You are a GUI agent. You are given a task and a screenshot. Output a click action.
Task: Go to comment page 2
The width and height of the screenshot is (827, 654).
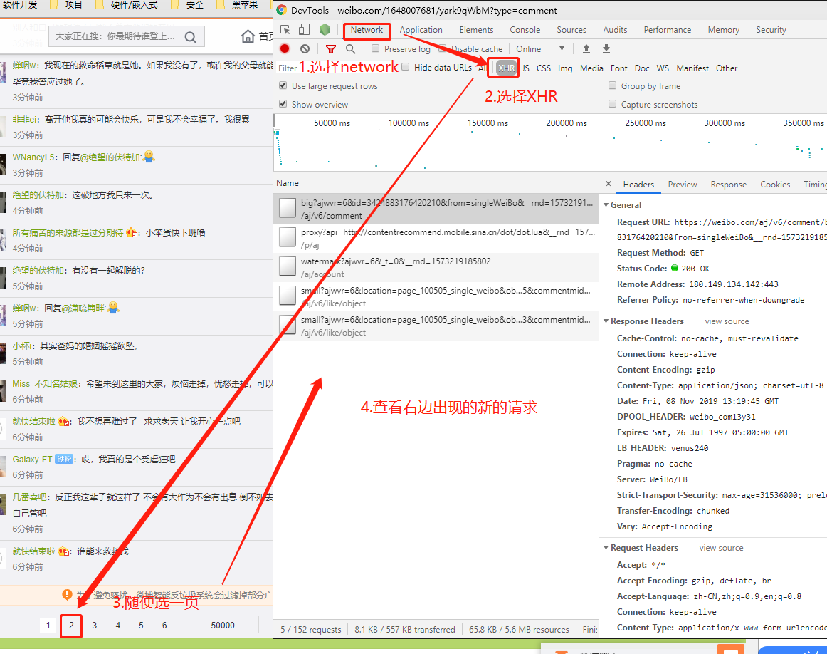71,626
